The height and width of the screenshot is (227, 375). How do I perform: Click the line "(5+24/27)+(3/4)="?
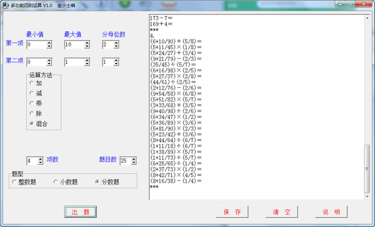[176, 53]
